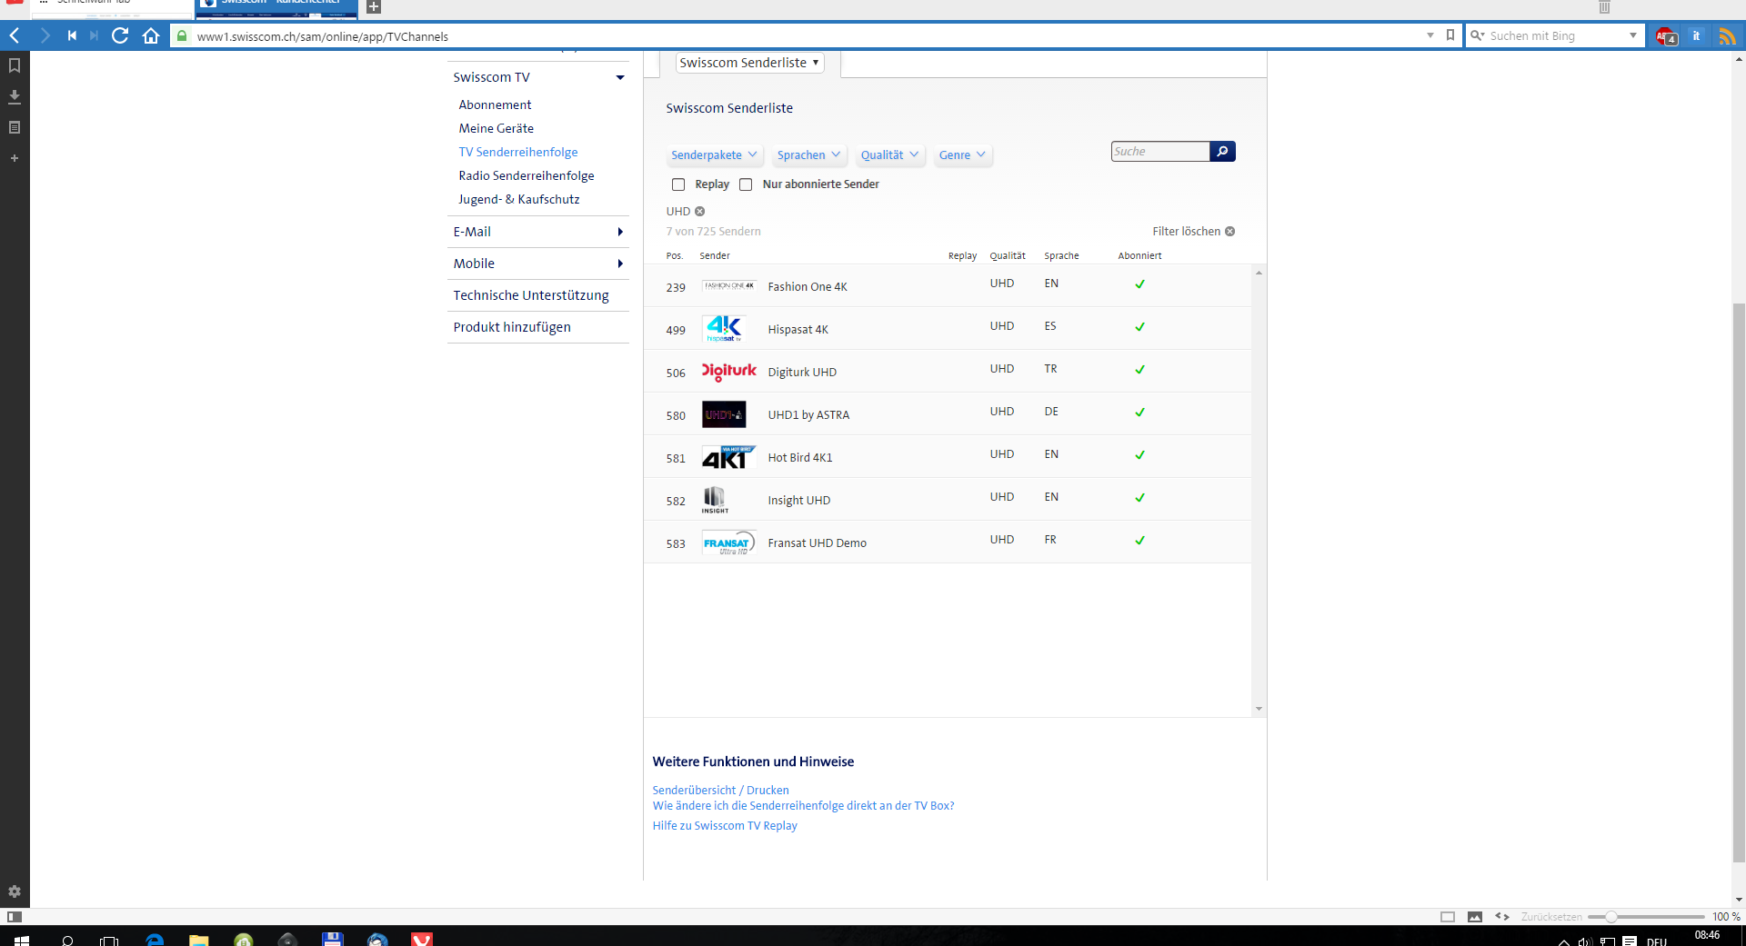Click the ad blocker extension icon
Image resolution: width=1746 pixels, height=946 pixels.
(x=1666, y=36)
